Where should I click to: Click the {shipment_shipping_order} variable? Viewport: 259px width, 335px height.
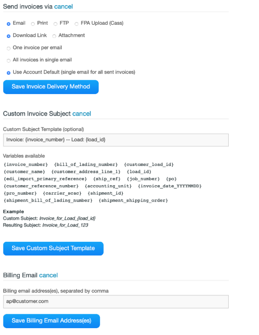tap(133, 200)
